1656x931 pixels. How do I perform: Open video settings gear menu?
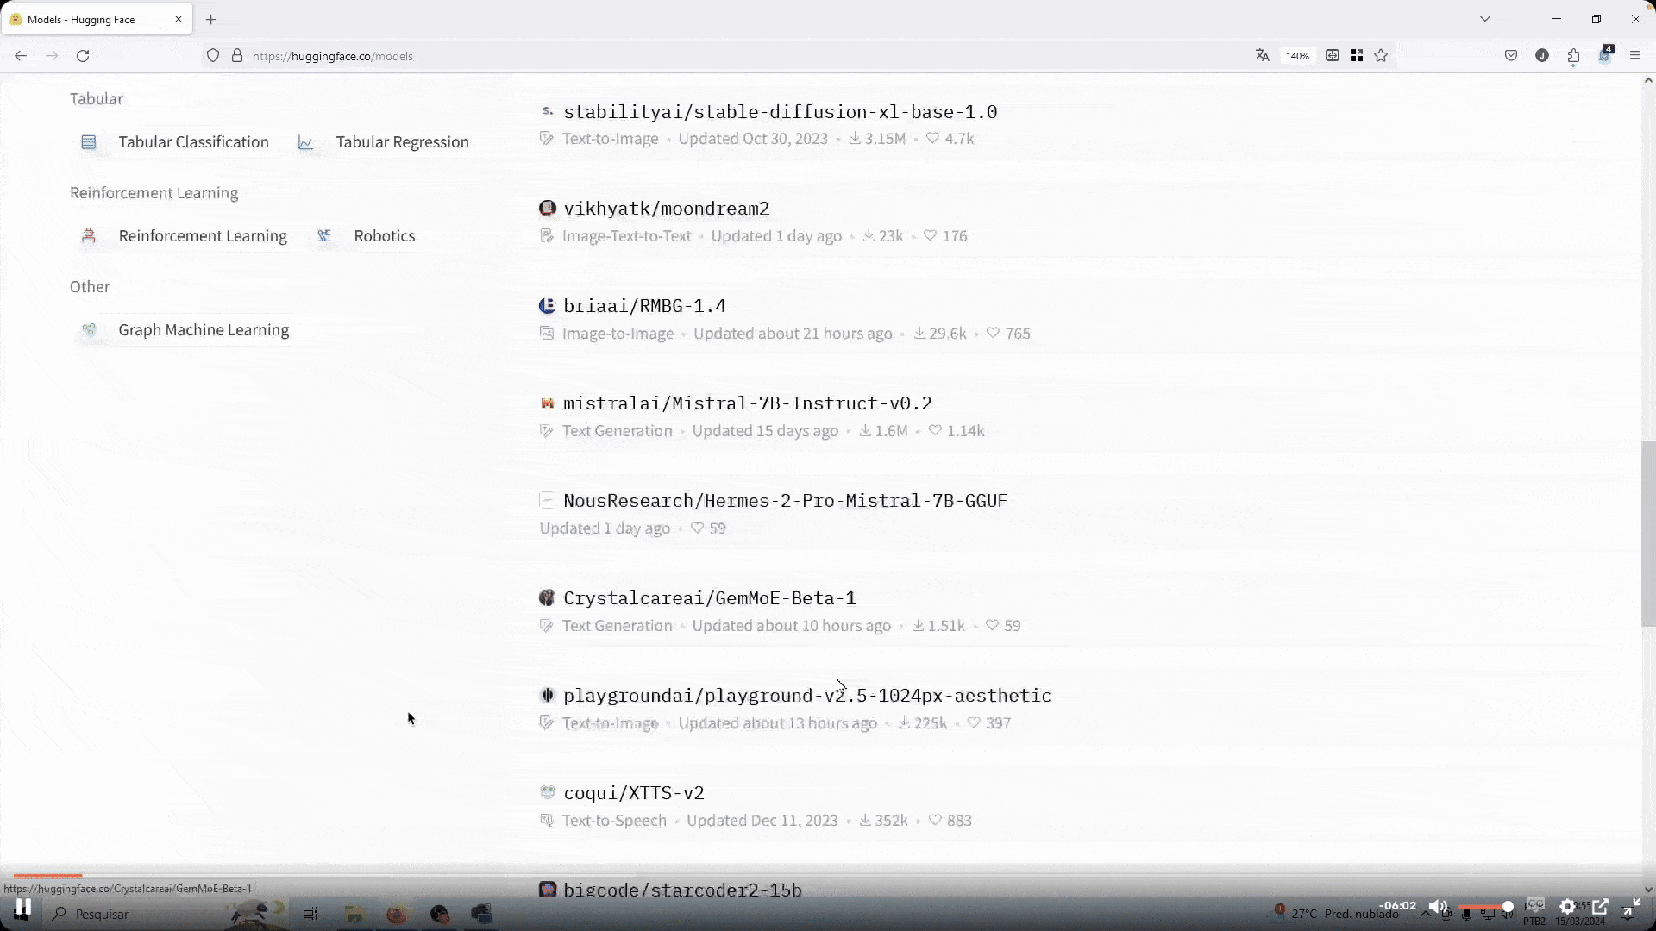[1567, 907]
